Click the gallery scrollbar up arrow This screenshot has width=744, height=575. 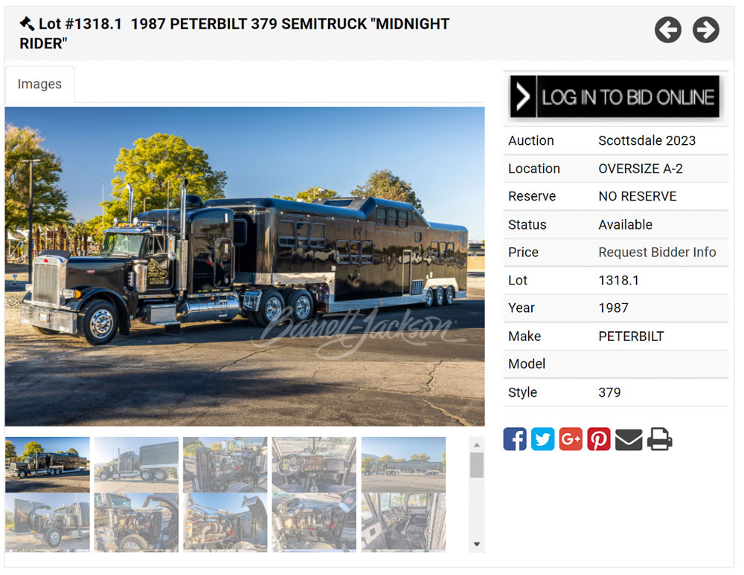(477, 445)
